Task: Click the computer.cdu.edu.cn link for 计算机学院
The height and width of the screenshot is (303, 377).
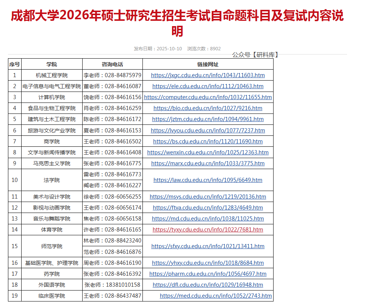Action: coord(208,97)
